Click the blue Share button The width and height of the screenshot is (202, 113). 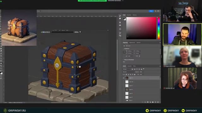(x=151, y=11)
